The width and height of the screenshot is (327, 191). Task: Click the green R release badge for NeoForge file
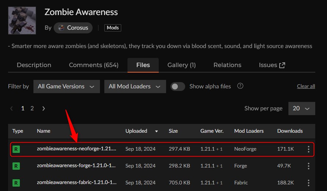point(16,149)
